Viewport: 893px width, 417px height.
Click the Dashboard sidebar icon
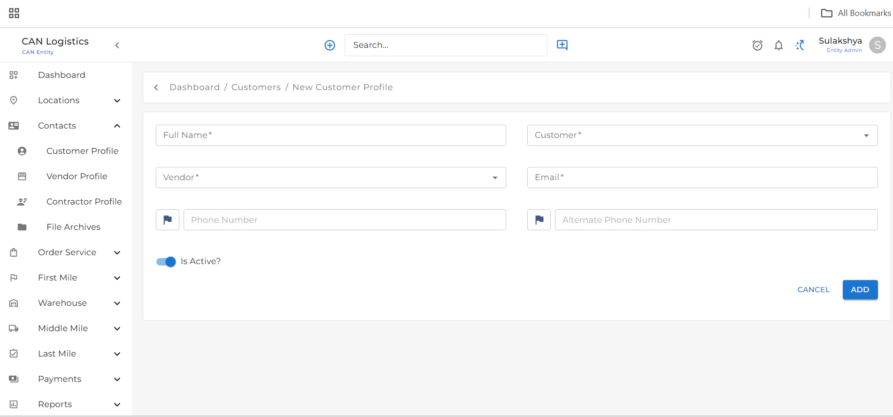coord(14,75)
